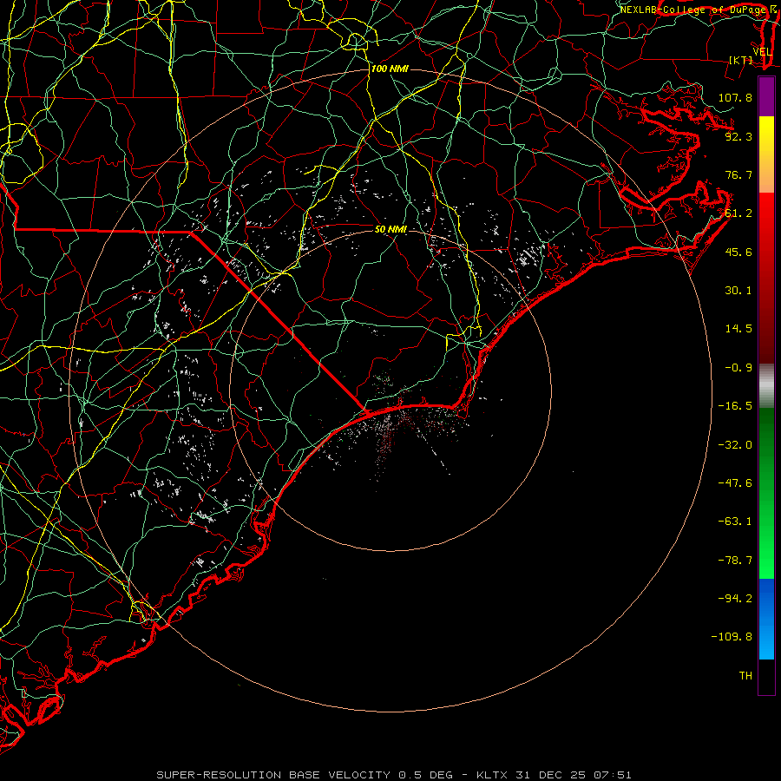
Task: Click the -16.5 legend value
Action: pyautogui.click(x=735, y=406)
